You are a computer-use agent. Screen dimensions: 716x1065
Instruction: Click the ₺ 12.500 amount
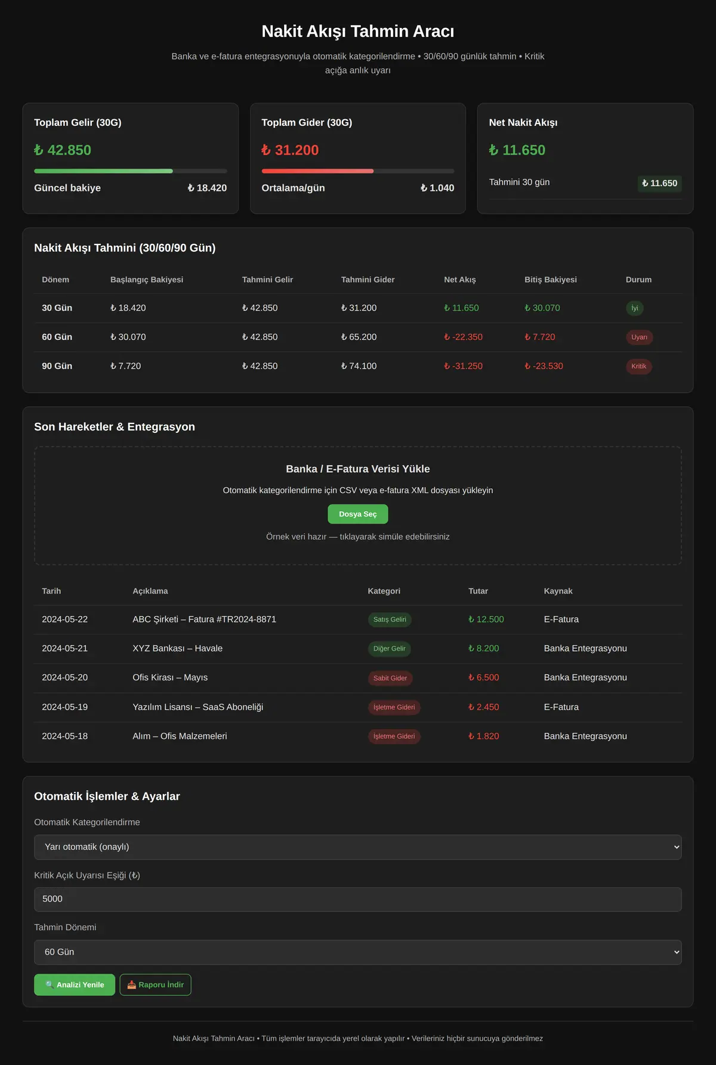486,620
